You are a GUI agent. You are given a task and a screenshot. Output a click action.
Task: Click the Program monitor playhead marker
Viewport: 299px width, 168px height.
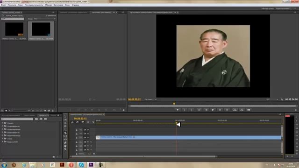174,104
